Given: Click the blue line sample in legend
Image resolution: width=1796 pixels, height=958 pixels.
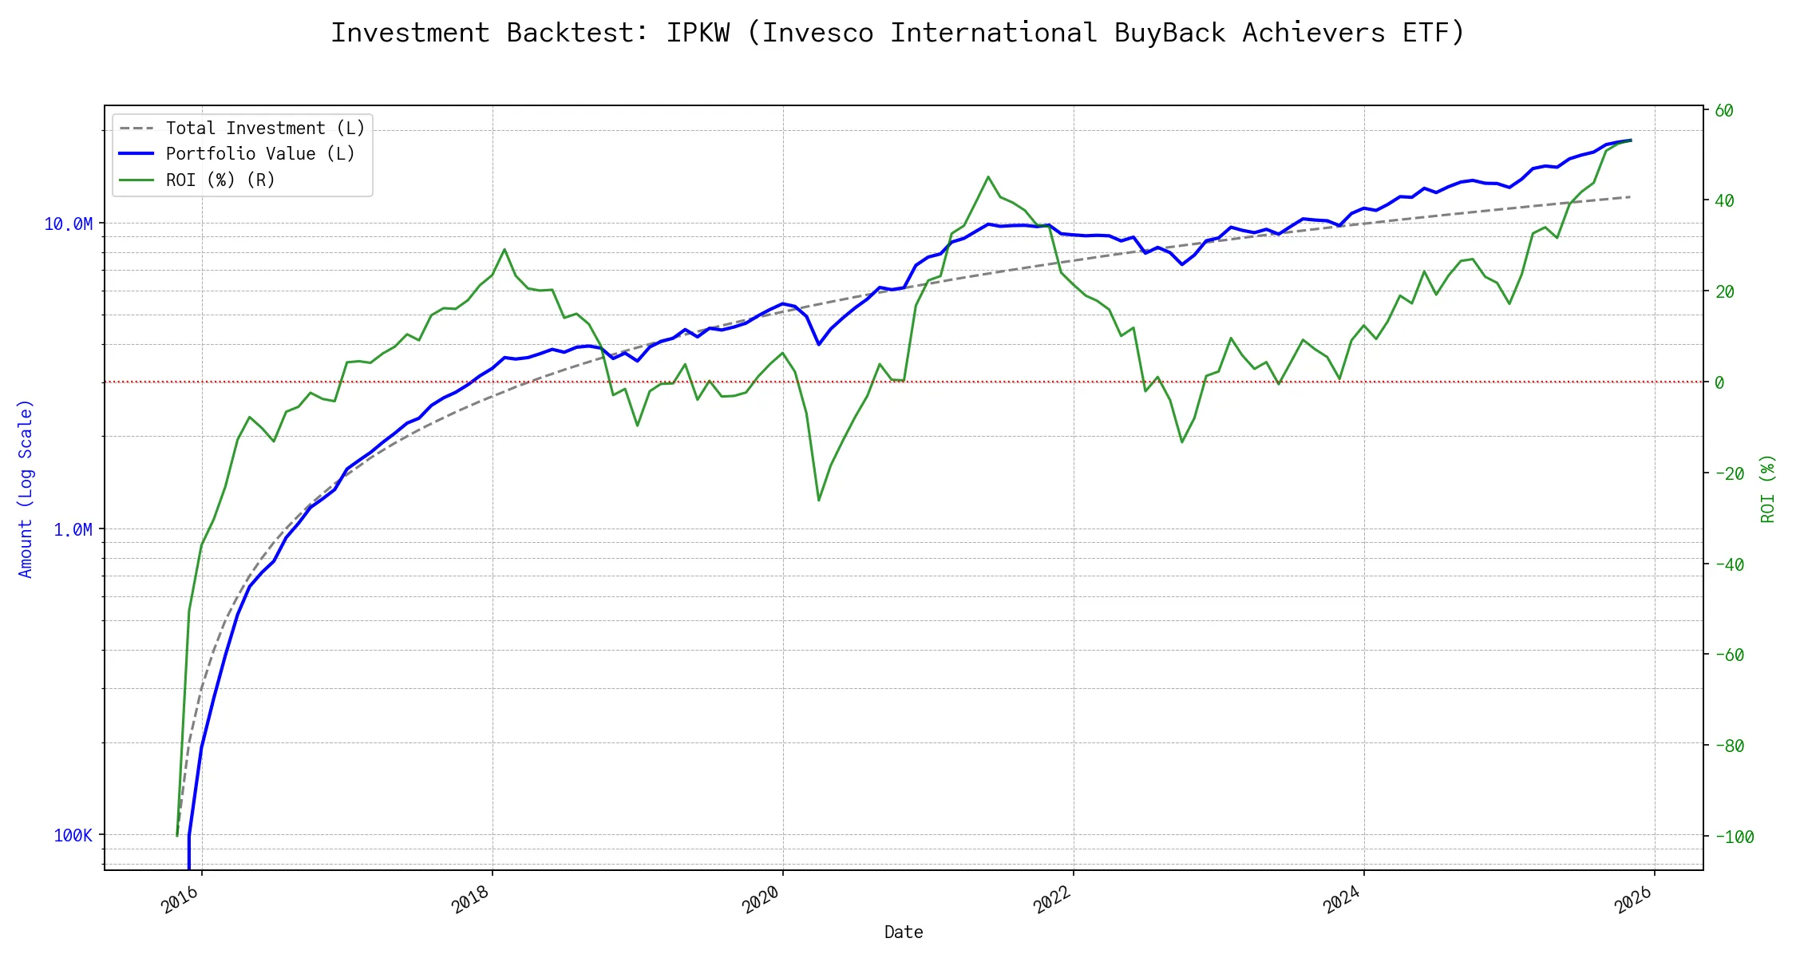Looking at the screenshot, I should tap(136, 154).
